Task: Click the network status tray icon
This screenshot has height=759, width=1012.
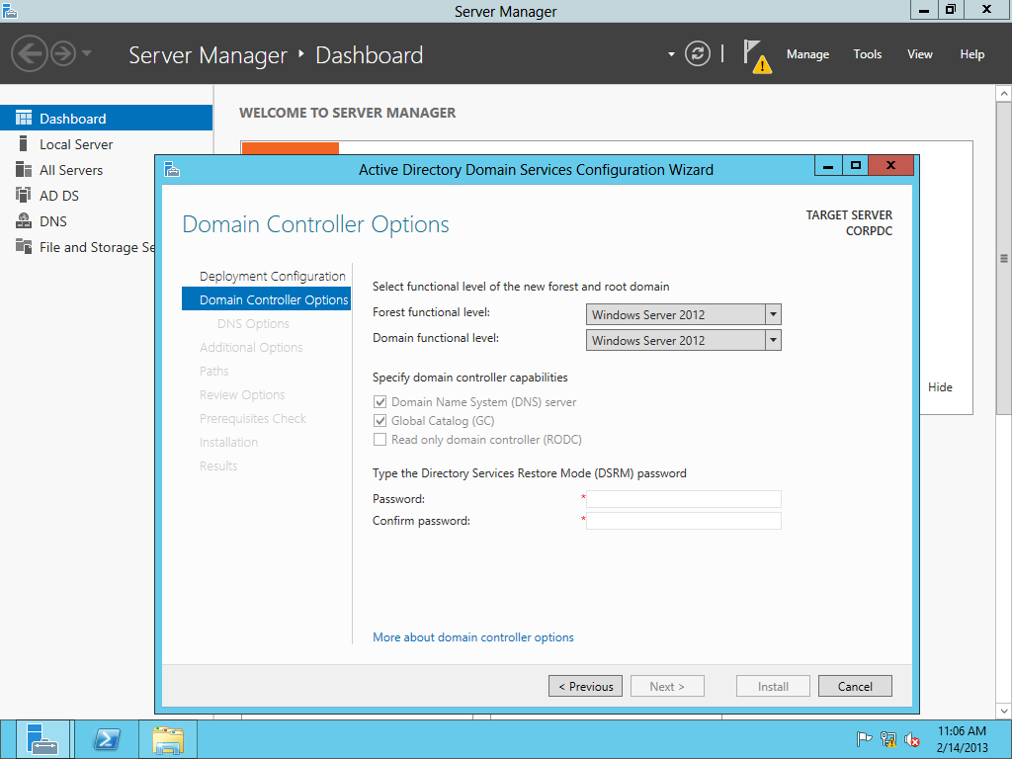Action: (888, 739)
